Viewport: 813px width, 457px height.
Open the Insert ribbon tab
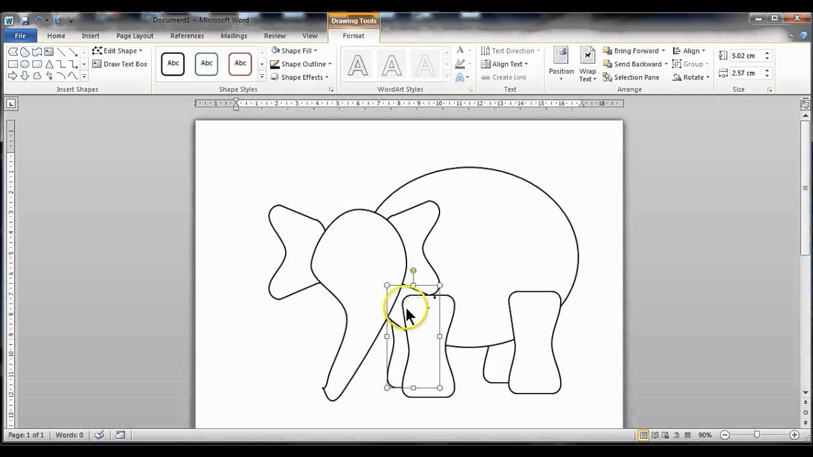click(90, 36)
